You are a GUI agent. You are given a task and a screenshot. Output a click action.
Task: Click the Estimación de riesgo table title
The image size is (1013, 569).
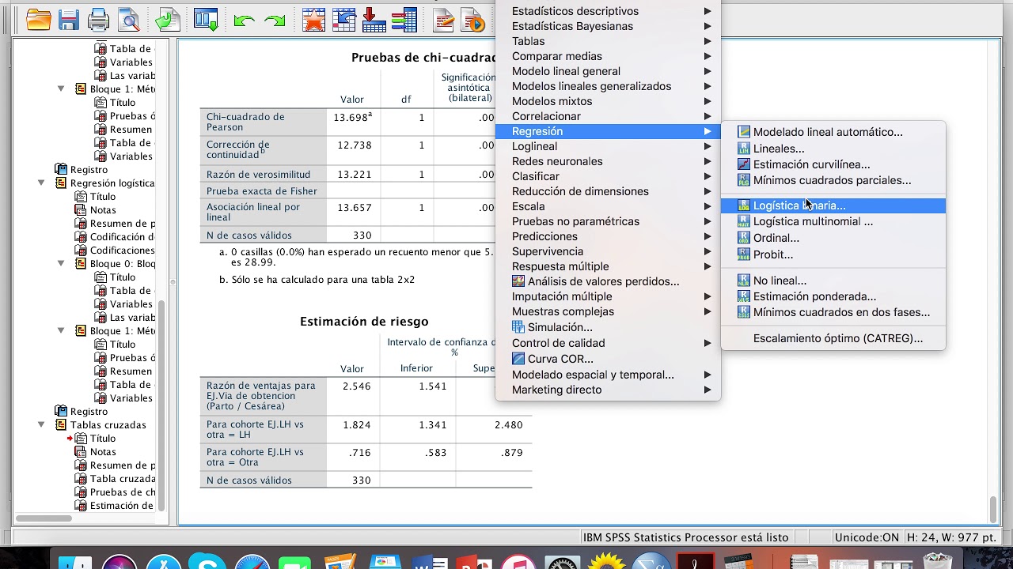[x=364, y=322]
